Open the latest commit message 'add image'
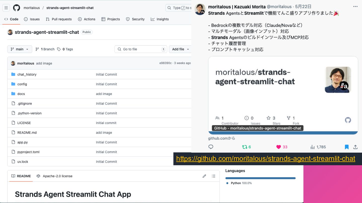 tap(44, 63)
